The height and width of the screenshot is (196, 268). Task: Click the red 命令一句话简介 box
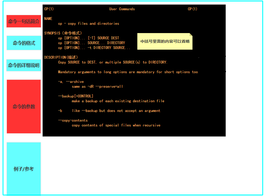(x=24, y=21)
